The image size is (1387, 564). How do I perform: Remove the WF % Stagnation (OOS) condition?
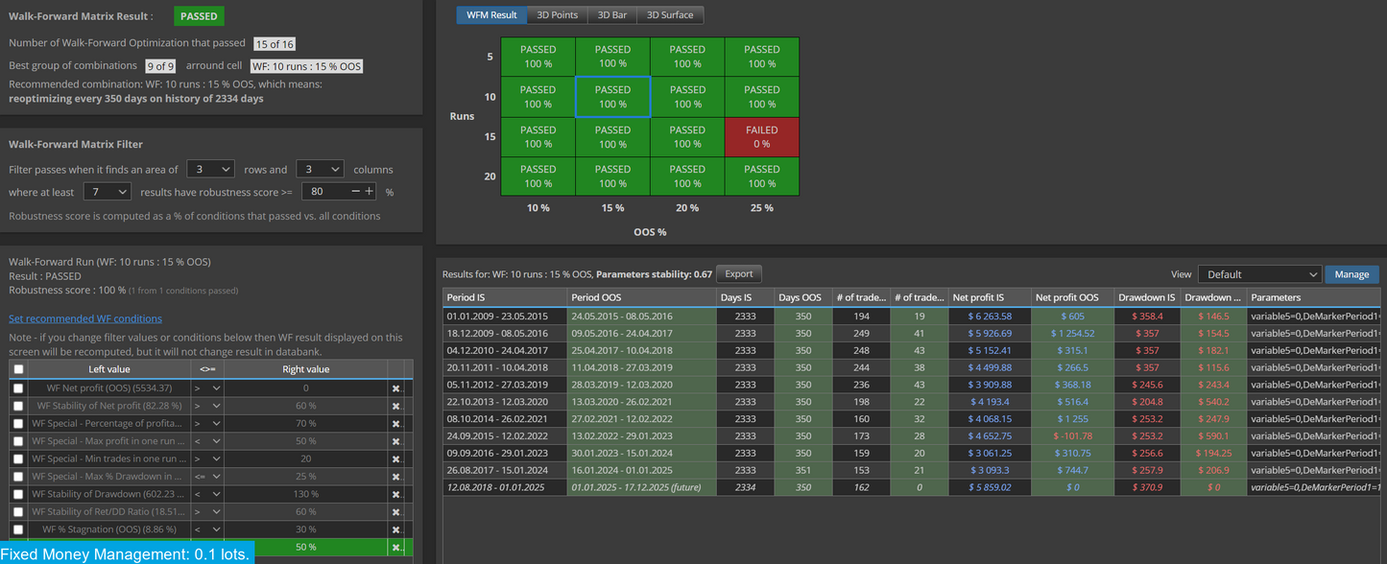coord(395,529)
